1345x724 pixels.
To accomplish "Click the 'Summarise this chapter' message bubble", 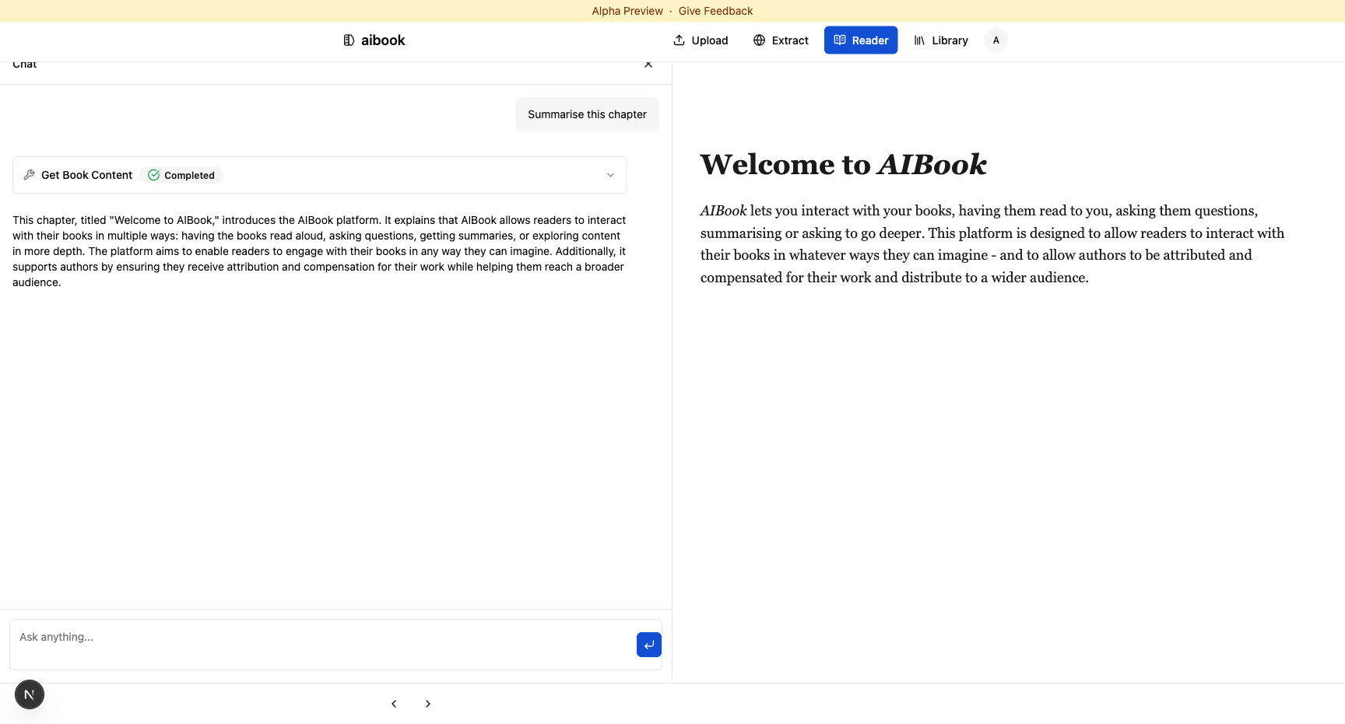I will pyautogui.click(x=587, y=114).
